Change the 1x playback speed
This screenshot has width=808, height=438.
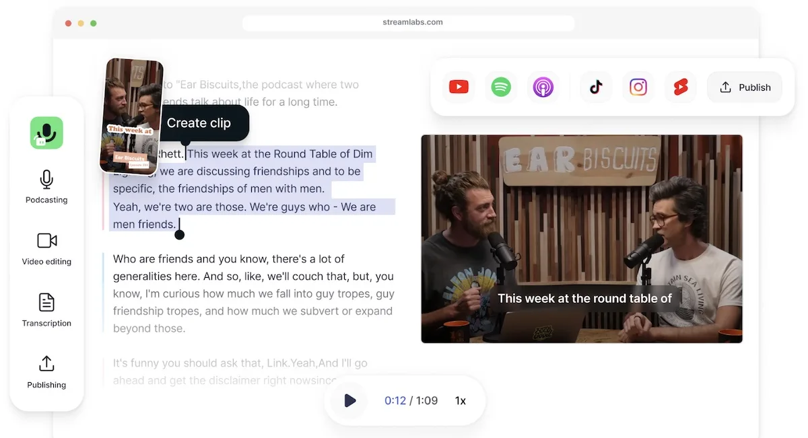pos(461,400)
